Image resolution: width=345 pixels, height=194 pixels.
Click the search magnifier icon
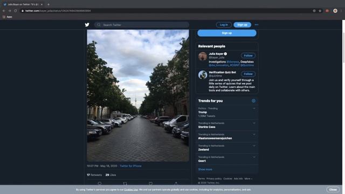pos(99,25)
